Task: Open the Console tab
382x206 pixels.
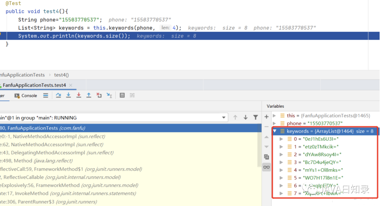Action: click(26, 95)
